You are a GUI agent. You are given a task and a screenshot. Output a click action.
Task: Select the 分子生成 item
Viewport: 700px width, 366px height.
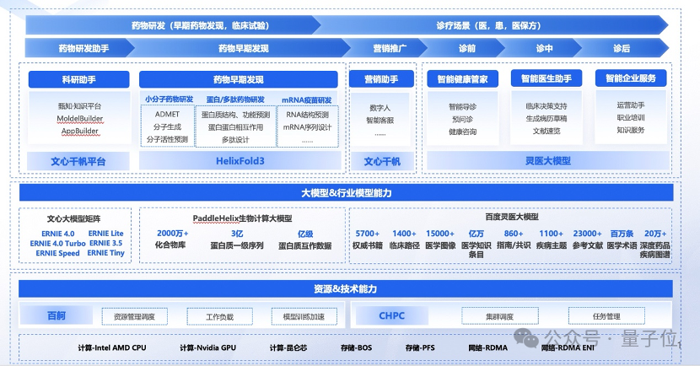pyautogui.click(x=167, y=126)
